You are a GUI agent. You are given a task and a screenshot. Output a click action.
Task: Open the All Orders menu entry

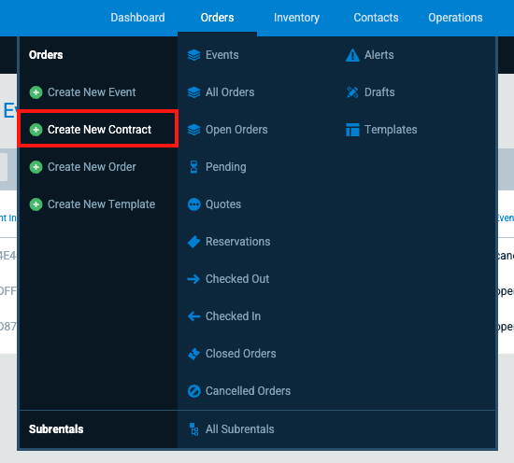tap(230, 92)
